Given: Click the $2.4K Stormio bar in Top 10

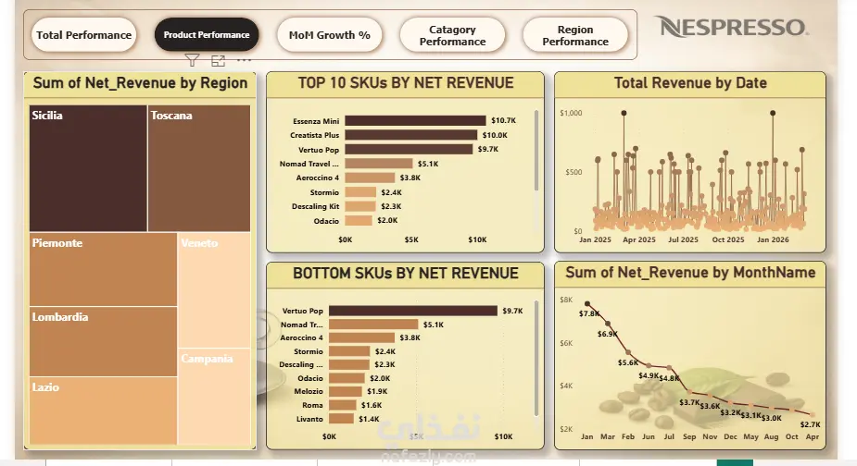Looking at the screenshot, I should 360,192.
